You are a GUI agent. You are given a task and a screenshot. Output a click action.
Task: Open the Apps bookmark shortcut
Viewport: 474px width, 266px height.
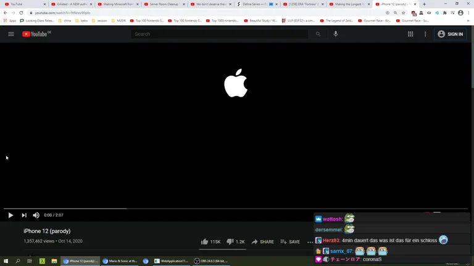pyautogui.click(x=10, y=21)
